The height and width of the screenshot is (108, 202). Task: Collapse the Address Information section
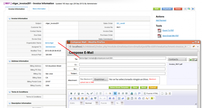pyautogui.click(x=9, y=61)
